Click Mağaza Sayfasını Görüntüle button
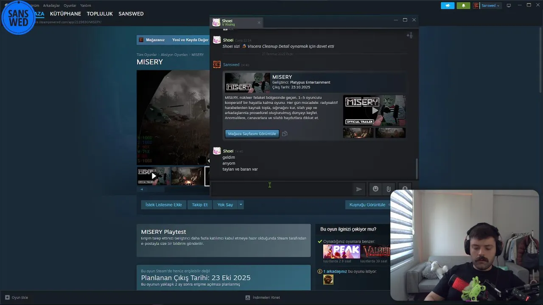The height and width of the screenshot is (305, 543). pyautogui.click(x=252, y=134)
